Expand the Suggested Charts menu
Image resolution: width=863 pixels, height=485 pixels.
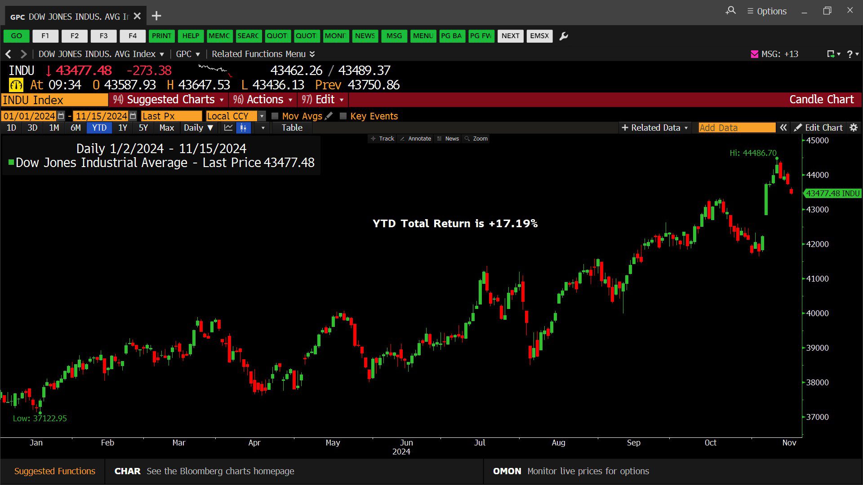click(168, 100)
